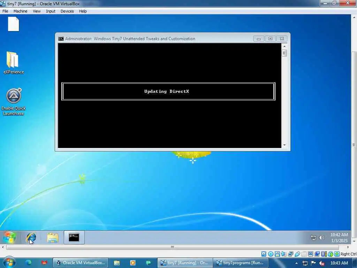
Task: Open the View menu
Action: coord(36,11)
